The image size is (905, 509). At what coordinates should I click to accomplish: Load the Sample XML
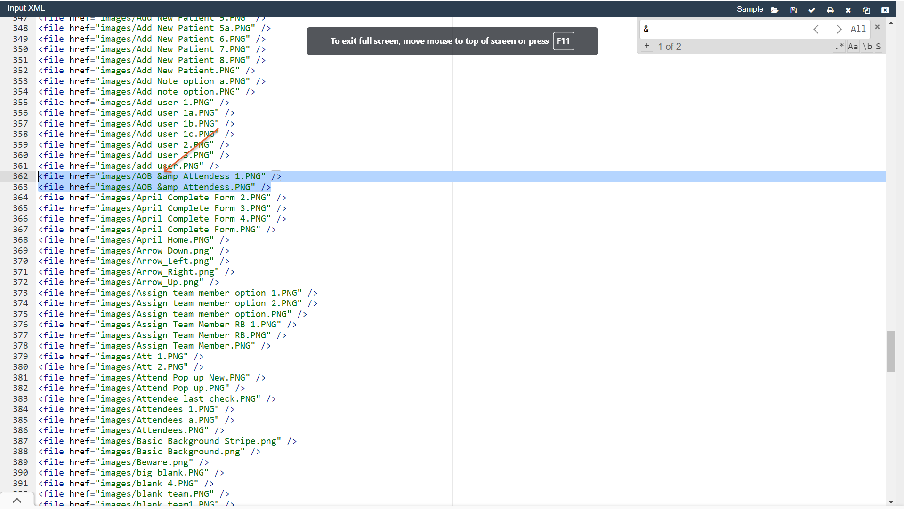750,9
